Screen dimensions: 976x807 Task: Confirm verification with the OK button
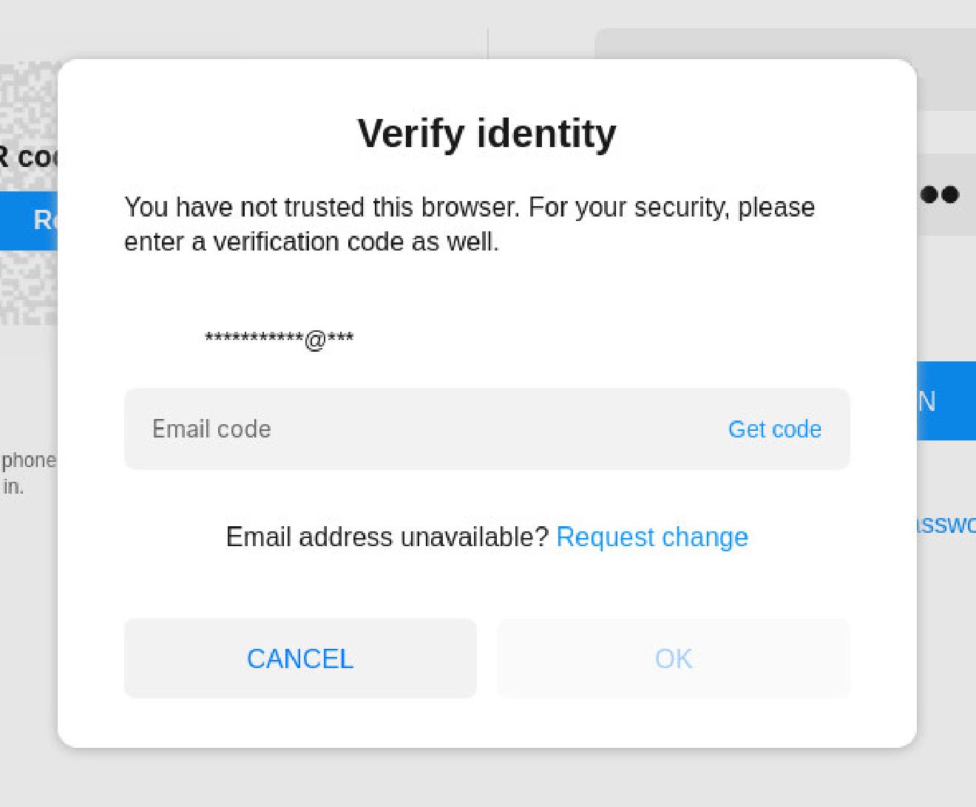click(673, 658)
